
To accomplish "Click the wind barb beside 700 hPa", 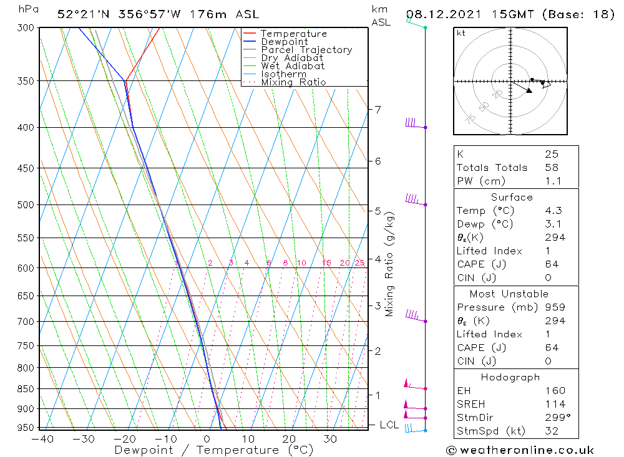I will (x=414, y=317).
